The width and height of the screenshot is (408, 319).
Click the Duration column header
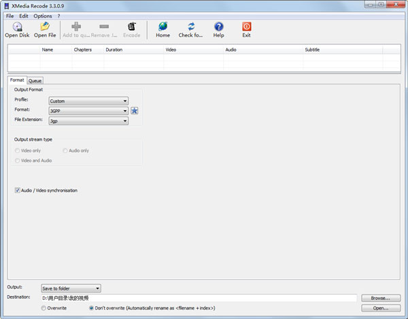[x=134, y=50]
